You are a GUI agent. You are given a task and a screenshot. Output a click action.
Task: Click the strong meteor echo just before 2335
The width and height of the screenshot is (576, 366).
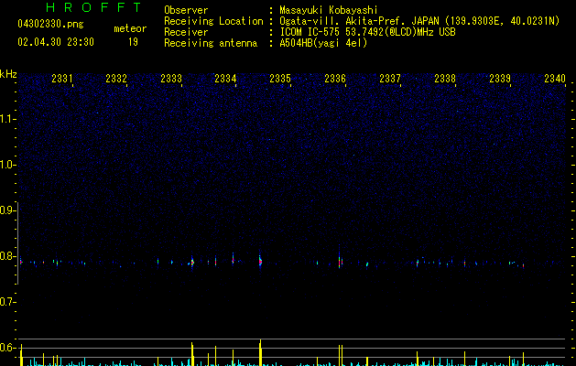pyautogui.click(x=260, y=261)
